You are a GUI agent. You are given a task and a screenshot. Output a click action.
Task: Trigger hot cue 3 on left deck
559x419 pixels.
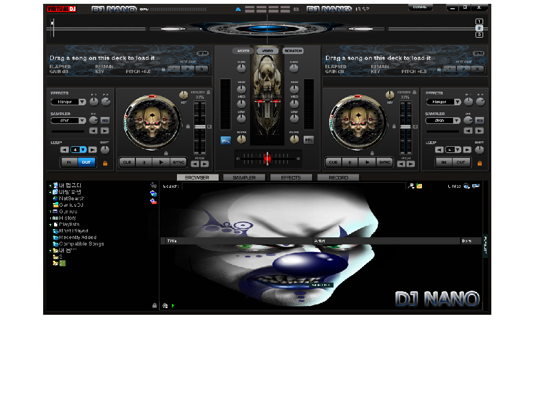201,69
